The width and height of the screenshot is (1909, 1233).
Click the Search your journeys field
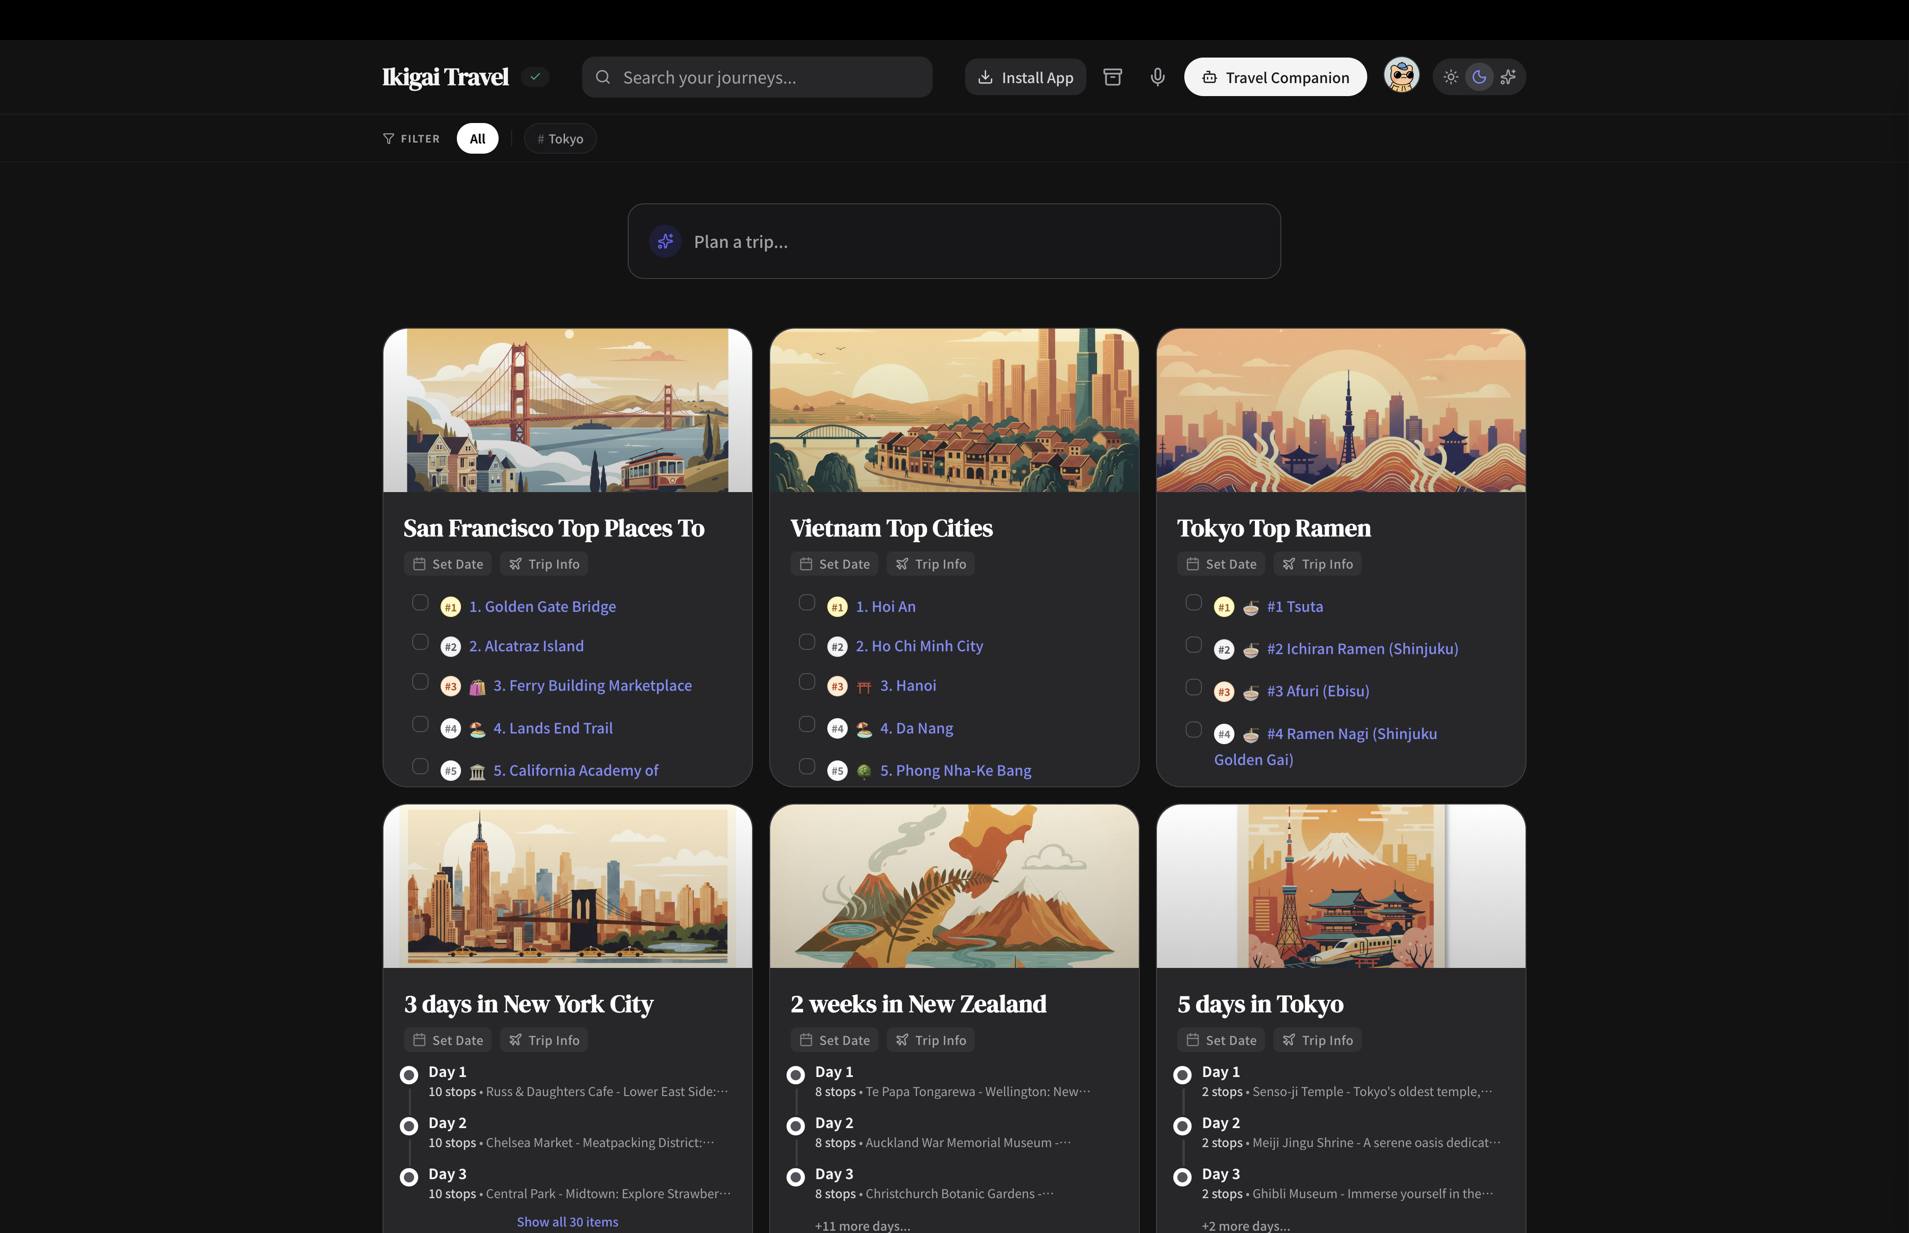pos(757,77)
